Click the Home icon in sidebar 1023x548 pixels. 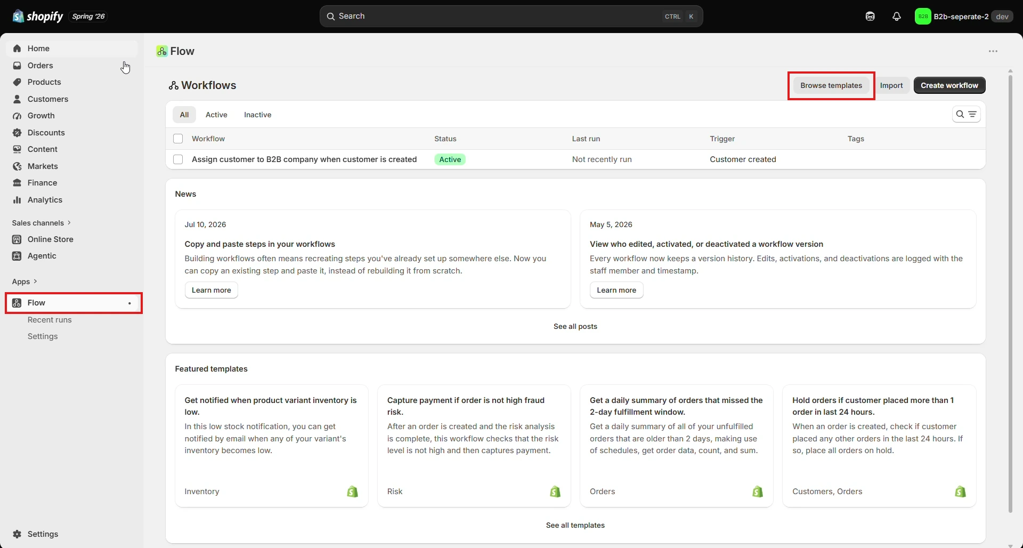point(17,49)
